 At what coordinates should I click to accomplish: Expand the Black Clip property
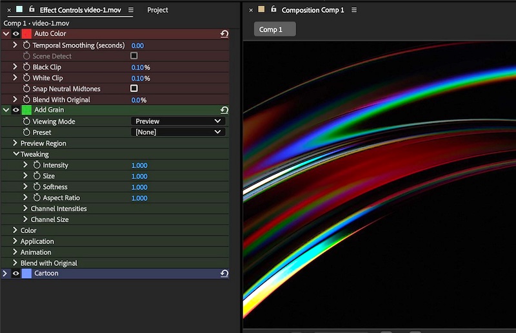[15, 67]
